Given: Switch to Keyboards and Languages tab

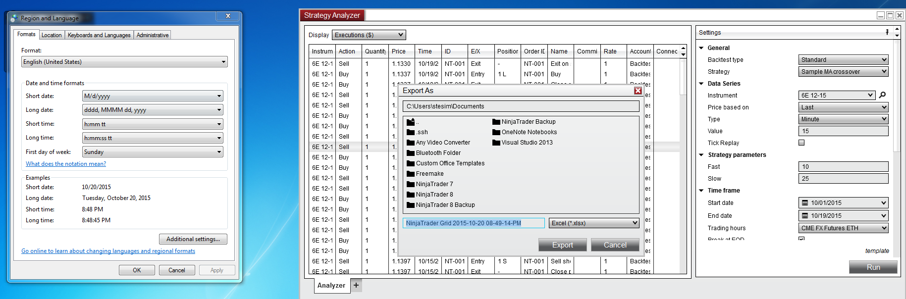Looking at the screenshot, I should [99, 35].
